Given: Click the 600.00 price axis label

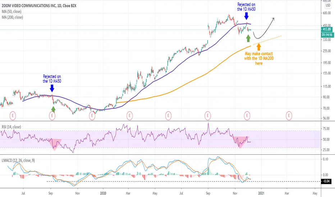Looking at the screenshot, I should pos(327,13).
